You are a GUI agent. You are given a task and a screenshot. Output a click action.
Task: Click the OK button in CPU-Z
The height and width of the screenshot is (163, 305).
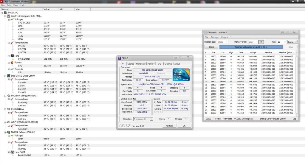(x=184, y=126)
